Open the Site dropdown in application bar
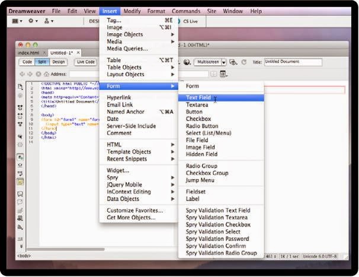Screen dimensions: 359x277 click(x=49, y=21)
